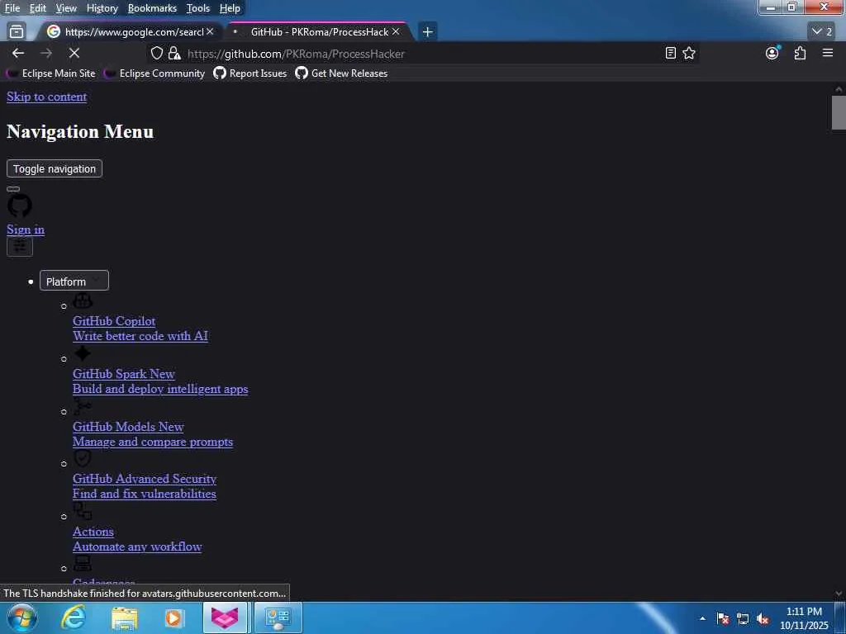This screenshot has height=634, width=846.
Task: Open Eclipse Community bookmark
Action: pos(154,73)
